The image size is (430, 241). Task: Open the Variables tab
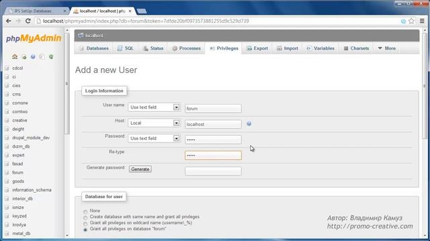pyautogui.click(x=320, y=48)
